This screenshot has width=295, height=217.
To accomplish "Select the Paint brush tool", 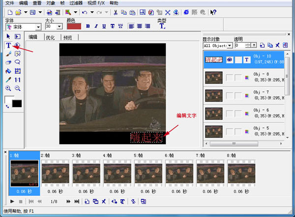I will [8, 54].
